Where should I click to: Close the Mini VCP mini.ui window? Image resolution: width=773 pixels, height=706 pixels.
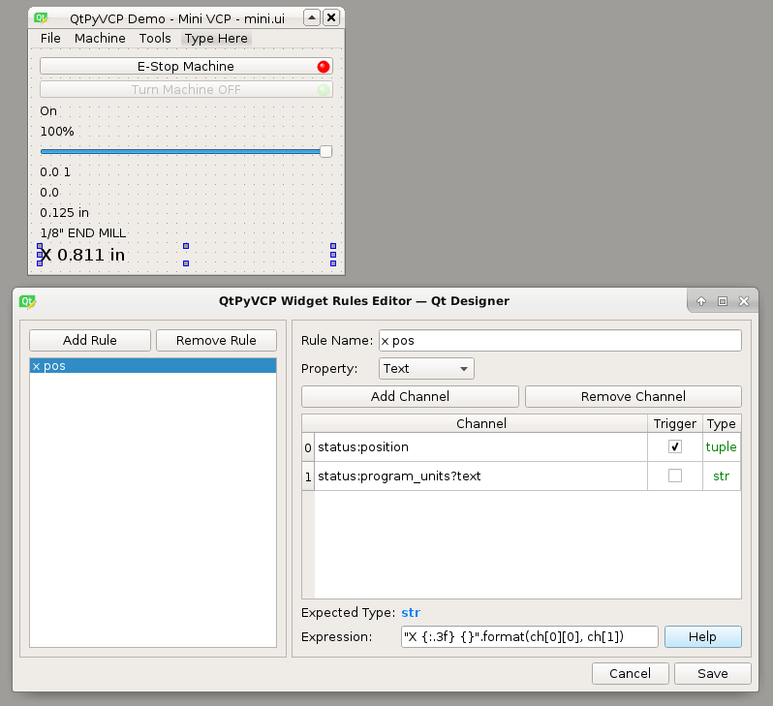tap(332, 18)
